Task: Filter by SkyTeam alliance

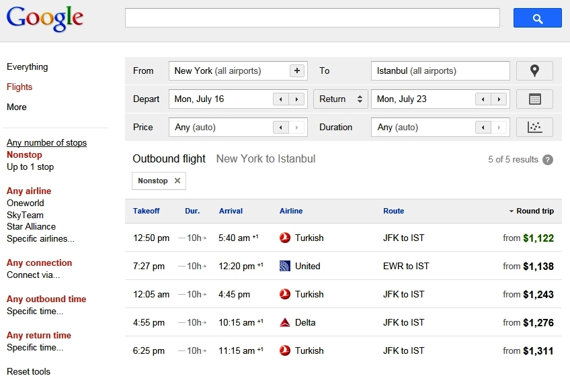Action: coord(25,216)
